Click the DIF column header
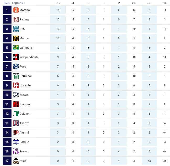The height and width of the screenshot is (166, 170). click(164, 3)
